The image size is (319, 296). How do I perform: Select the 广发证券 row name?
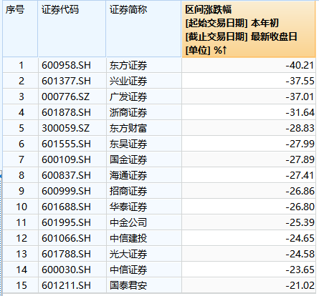tap(128, 97)
